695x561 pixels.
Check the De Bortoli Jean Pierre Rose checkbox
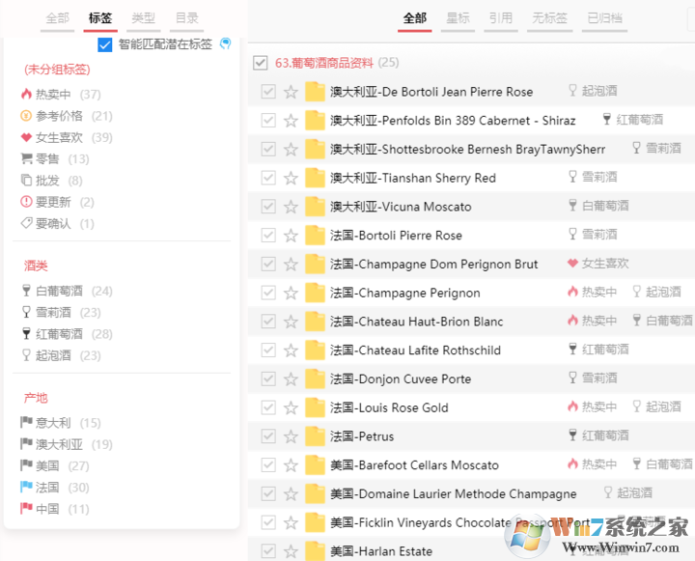[x=268, y=92]
